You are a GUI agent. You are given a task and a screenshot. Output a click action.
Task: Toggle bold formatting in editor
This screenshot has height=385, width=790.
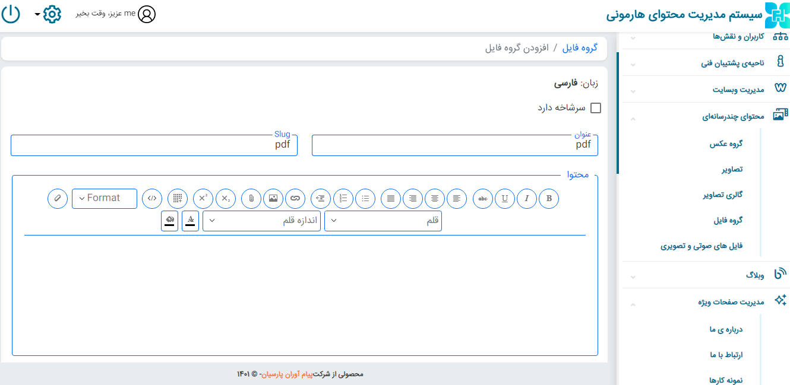(x=549, y=199)
